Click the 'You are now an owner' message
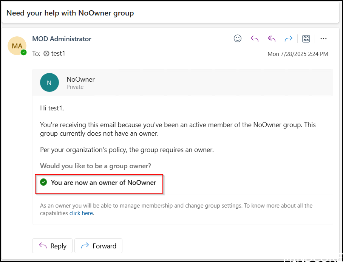Image resolution: width=343 pixels, height=262 pixels. 104,183
